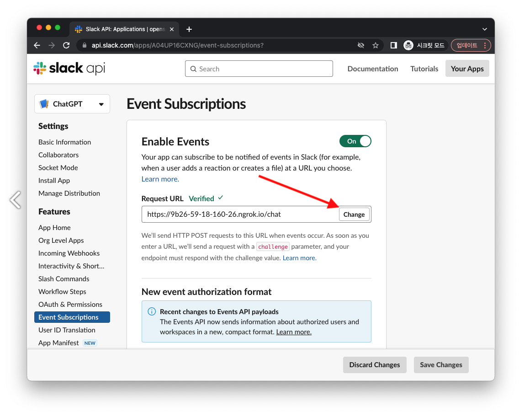Open User ID Translation feature
Viewport: 519px width, 412px height.
(x=67, y=330)
